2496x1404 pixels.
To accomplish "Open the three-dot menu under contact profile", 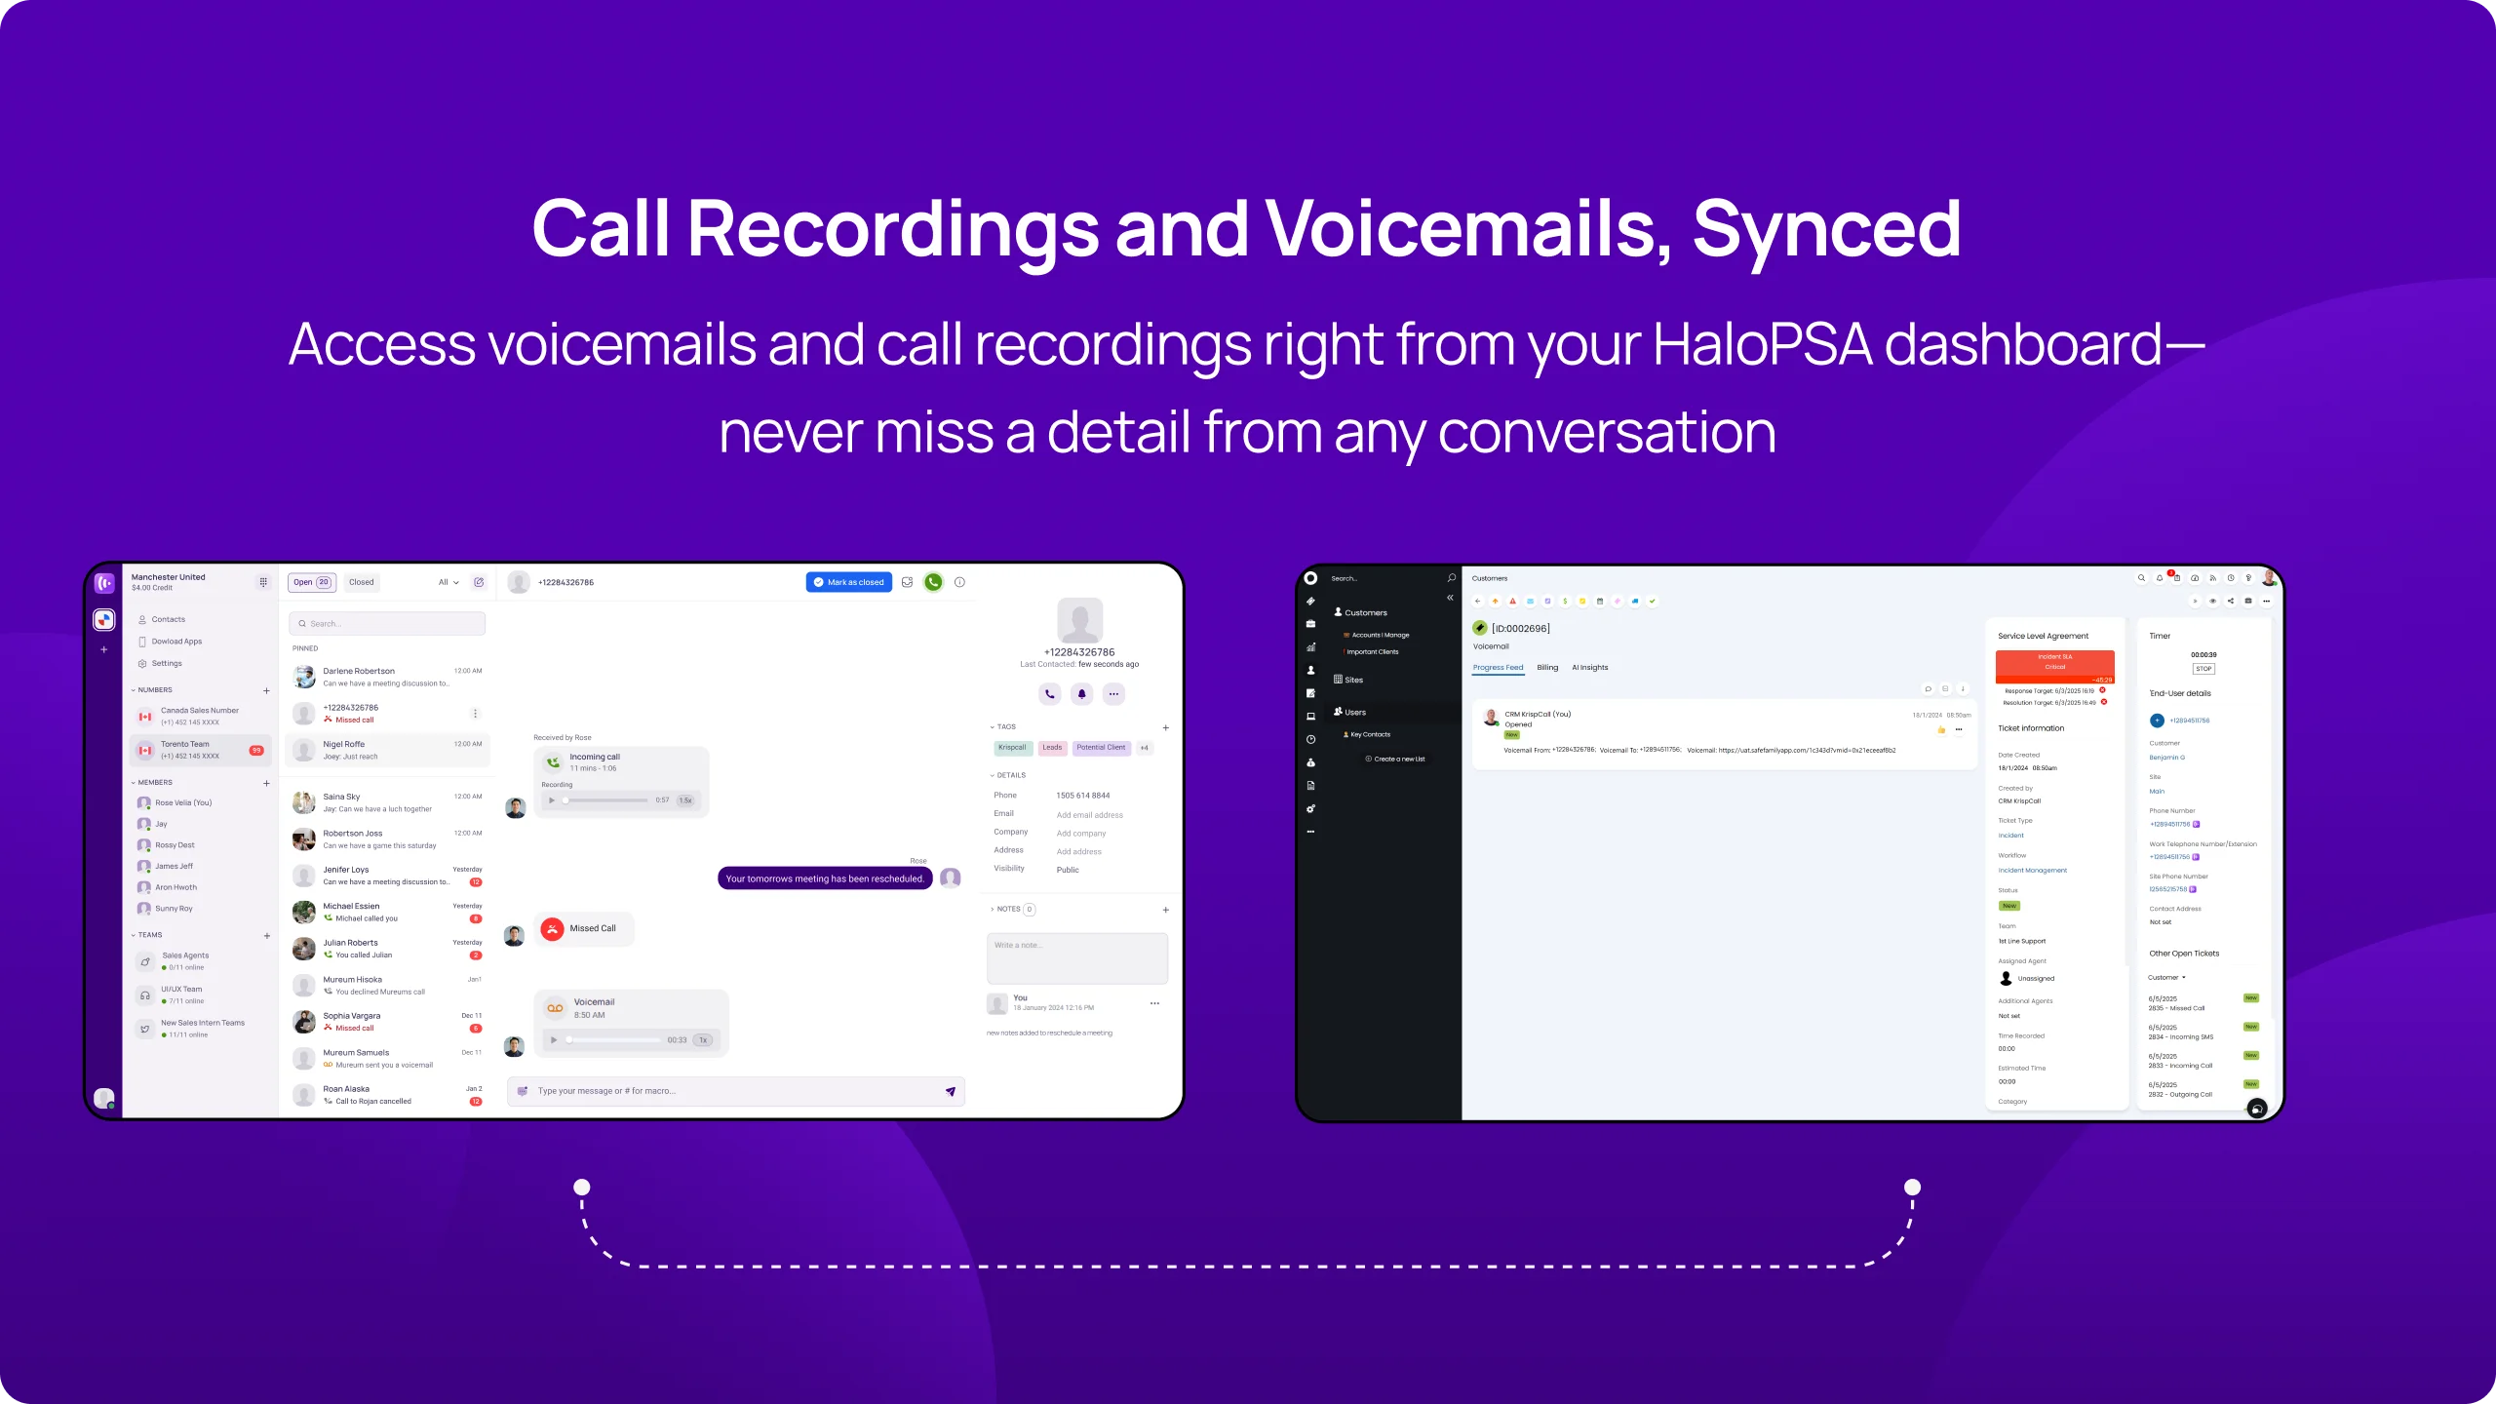I will tap(1113, 694).
